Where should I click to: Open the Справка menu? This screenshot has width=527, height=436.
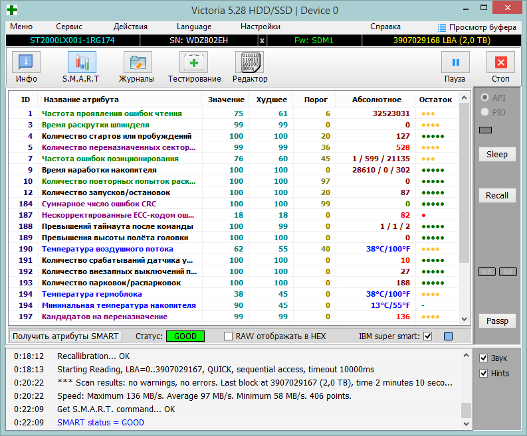(385, 27)
